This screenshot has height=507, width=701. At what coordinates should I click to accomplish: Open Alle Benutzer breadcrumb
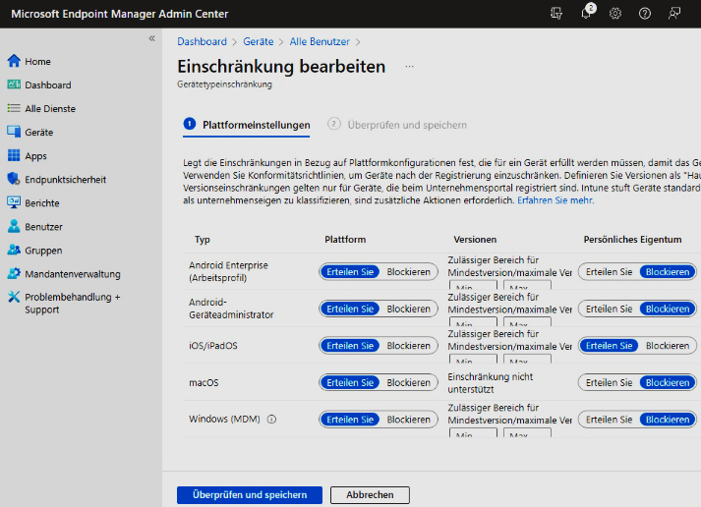[x=320, y=42]
